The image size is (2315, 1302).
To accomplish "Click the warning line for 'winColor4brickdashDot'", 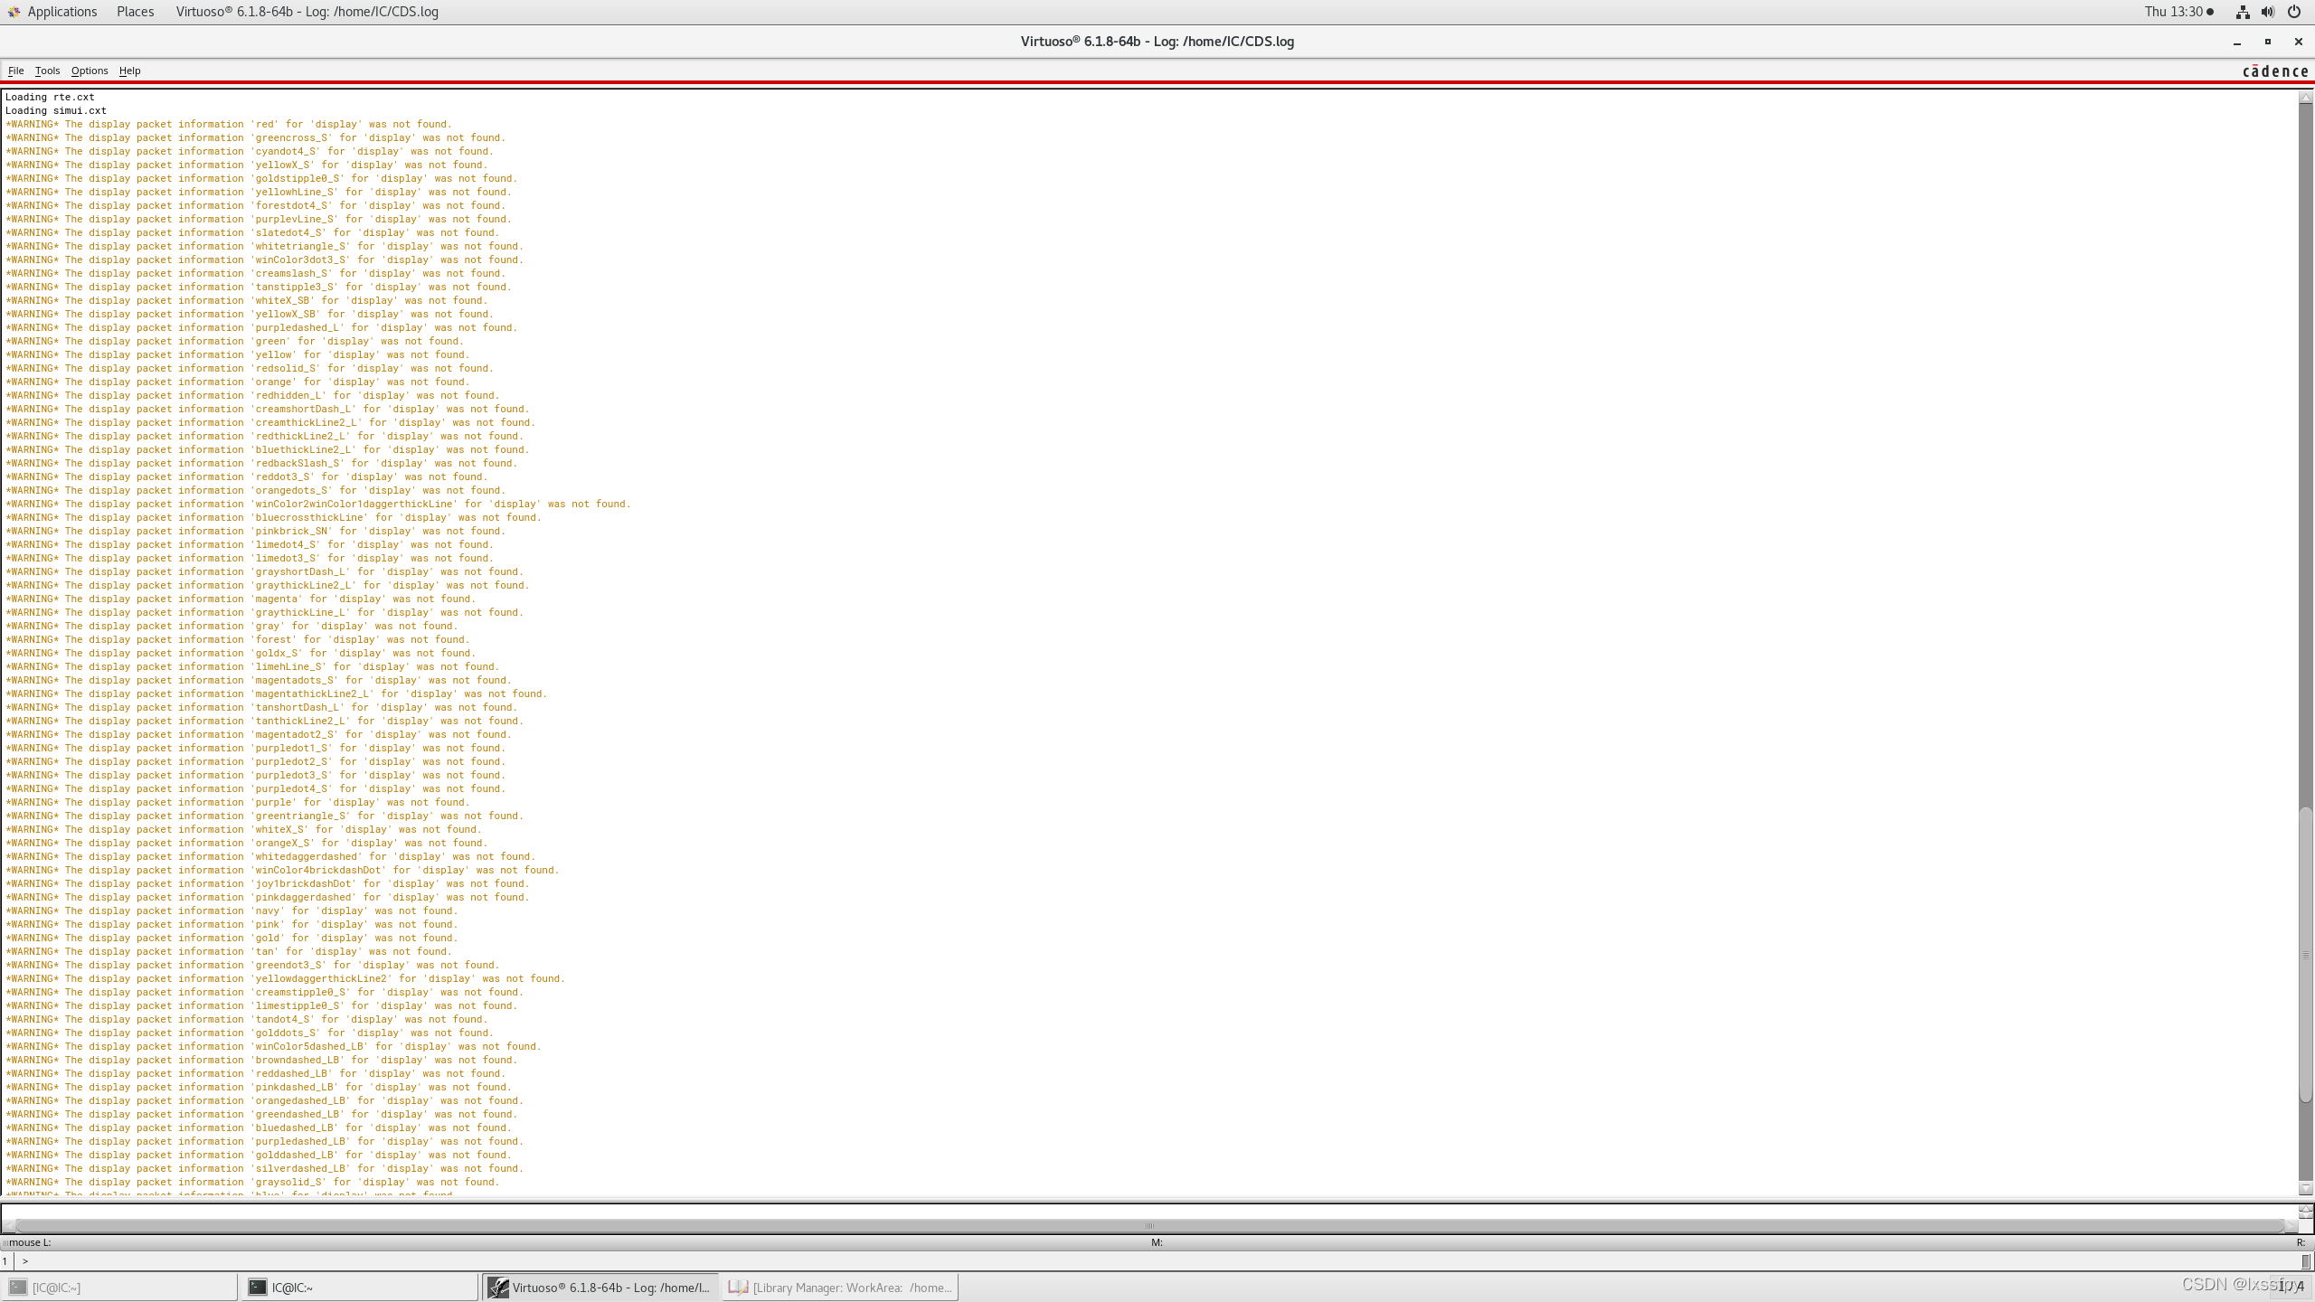I will (x=282, y=870).
